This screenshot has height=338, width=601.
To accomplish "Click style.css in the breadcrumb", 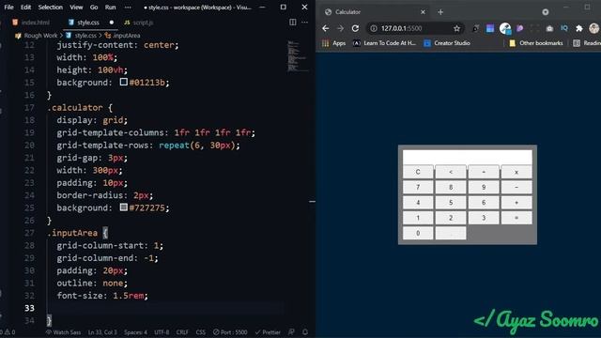I will coord(85,36).
